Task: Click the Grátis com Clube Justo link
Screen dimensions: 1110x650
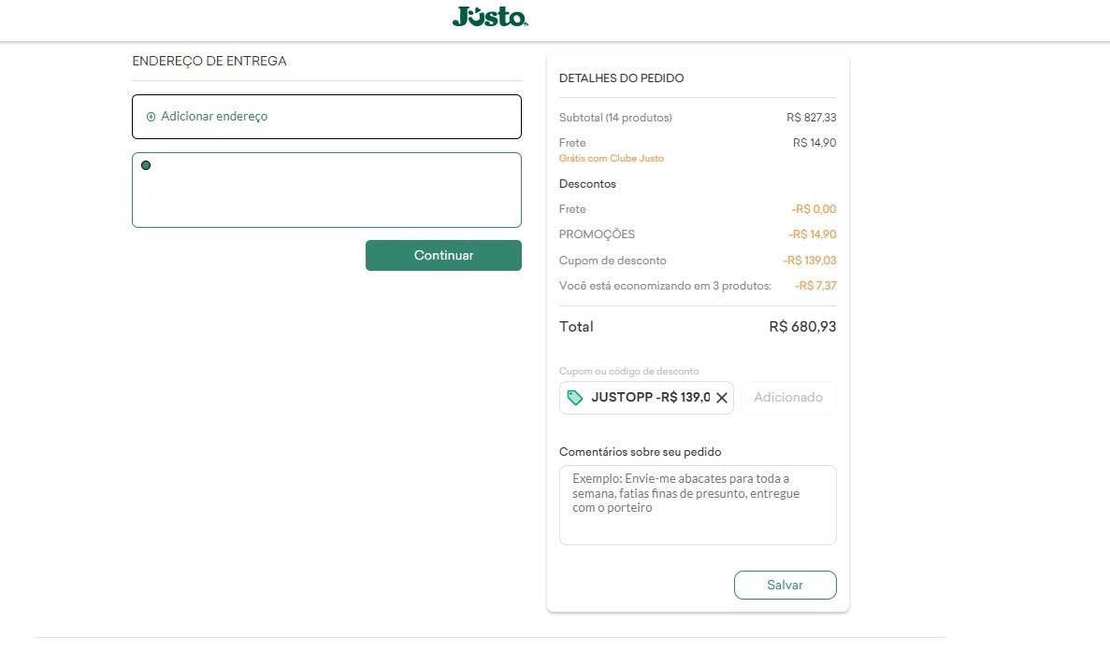Action: point(612,159)
